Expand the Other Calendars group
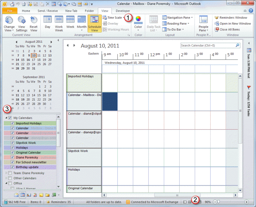Viewport: 256px width, 207px height. coord(6,178)
